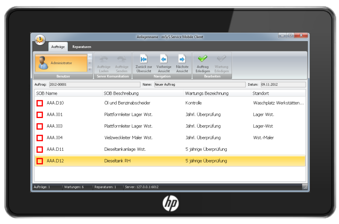The image size is (339, 224).
Task: Check the box for AAA.D10
Action: [40, 103]
